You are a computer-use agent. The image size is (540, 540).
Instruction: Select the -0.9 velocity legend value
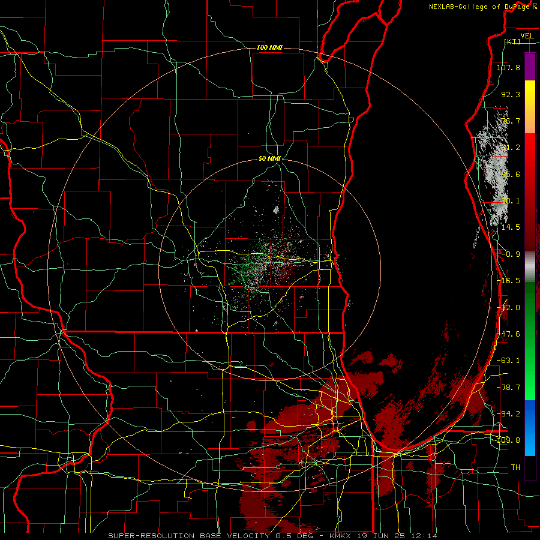pos(511,254)
